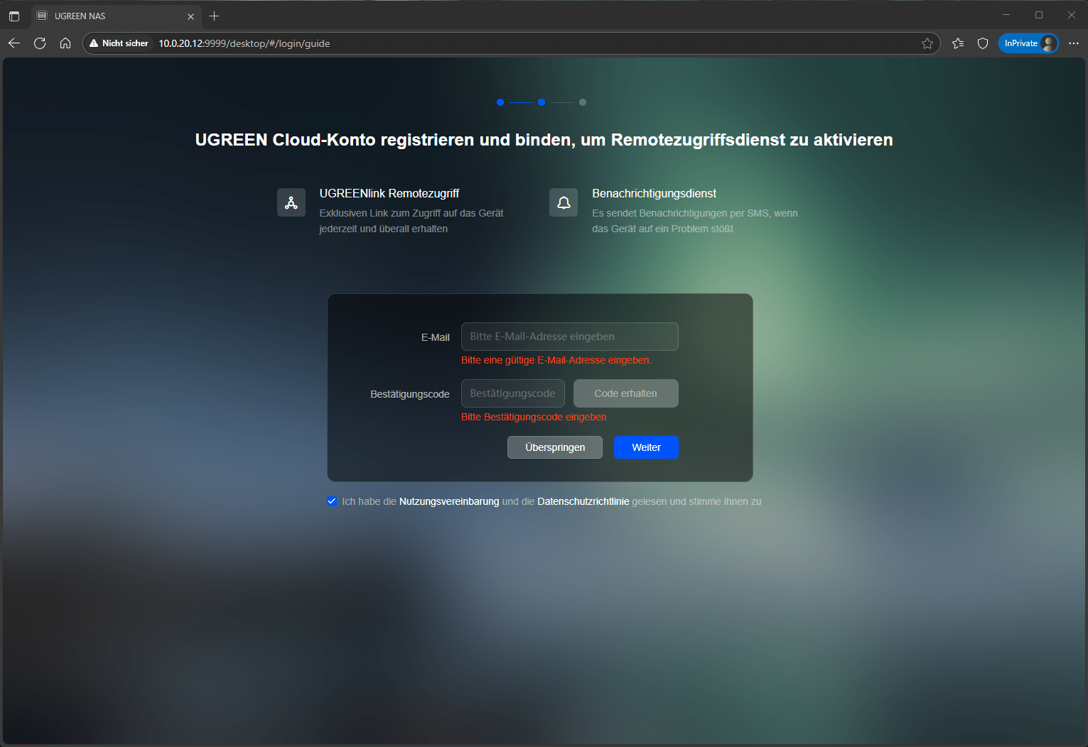Click the Überspringen button
The image size is (1088, 747).
click(x=554, y=447)
